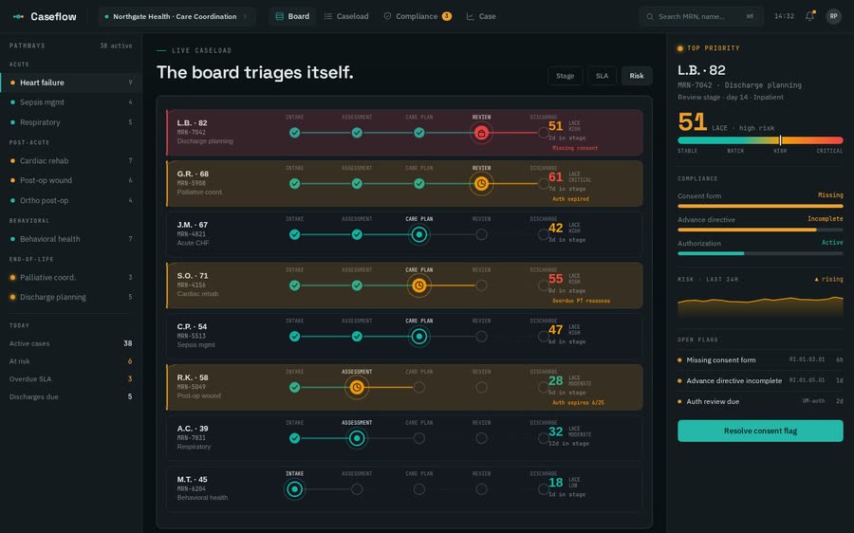The height and width of the screenshot is (533, 854).
Task: Click J.M.'s completed Intake checkmark
Action: (x=295, y=234)
